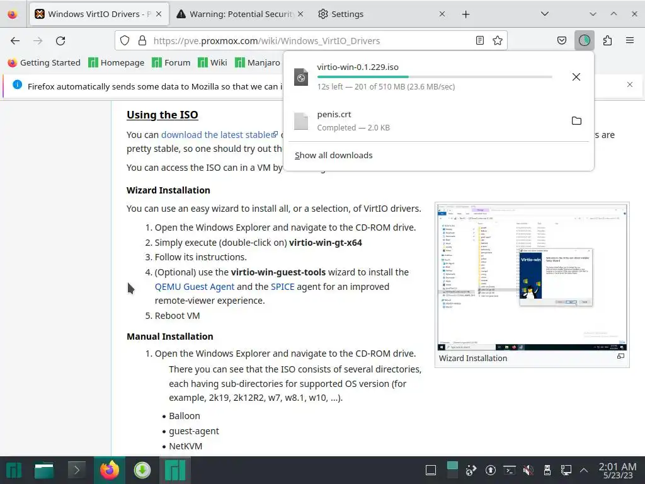
Task: Unmute the volume tray icon
Action: (528, 470)
